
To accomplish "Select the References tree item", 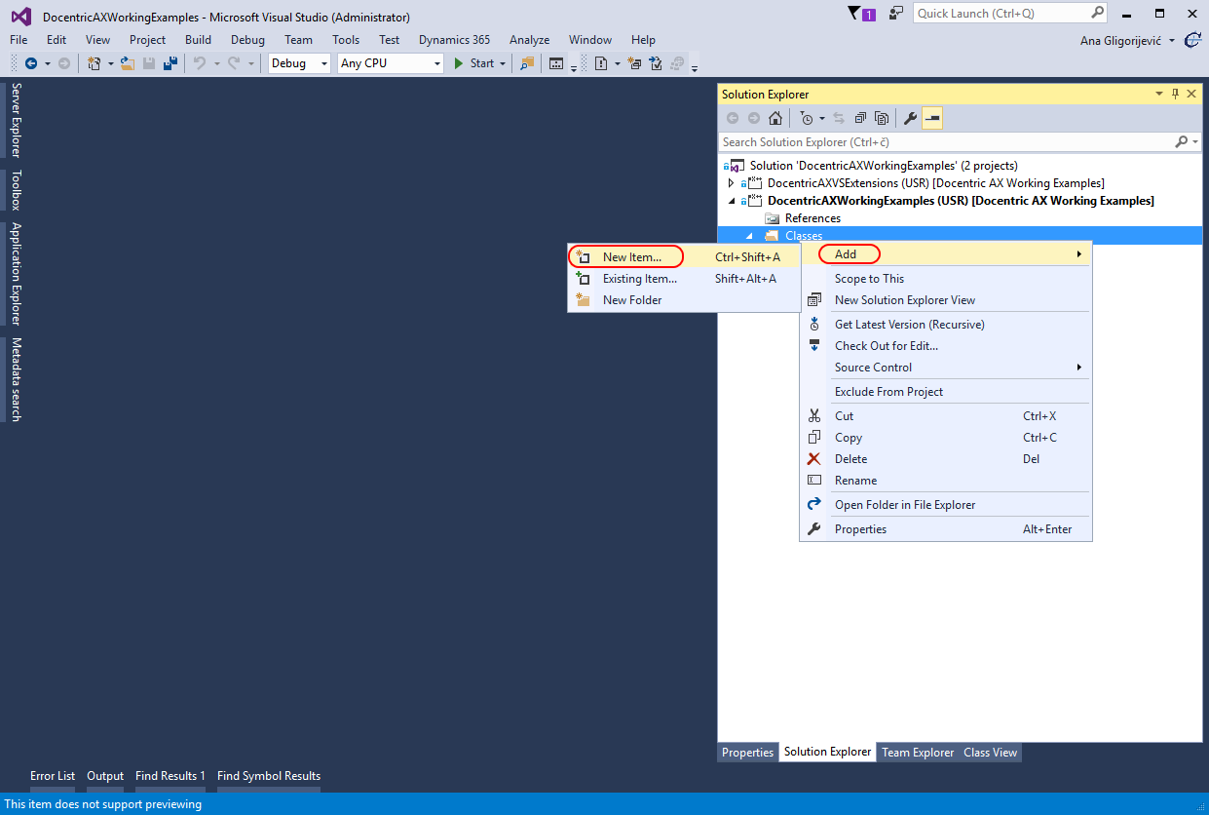I will pos(812,218).
